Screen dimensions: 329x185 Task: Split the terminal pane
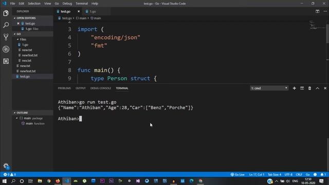click(302, 88)
